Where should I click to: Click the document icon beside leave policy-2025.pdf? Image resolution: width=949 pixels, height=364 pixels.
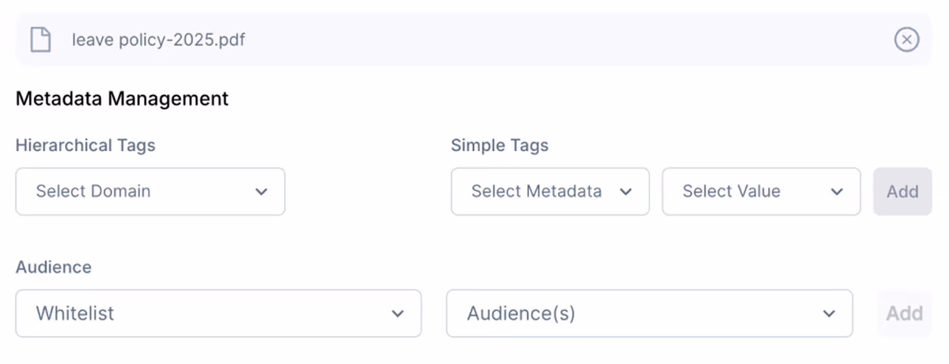[x=41, y=40]
